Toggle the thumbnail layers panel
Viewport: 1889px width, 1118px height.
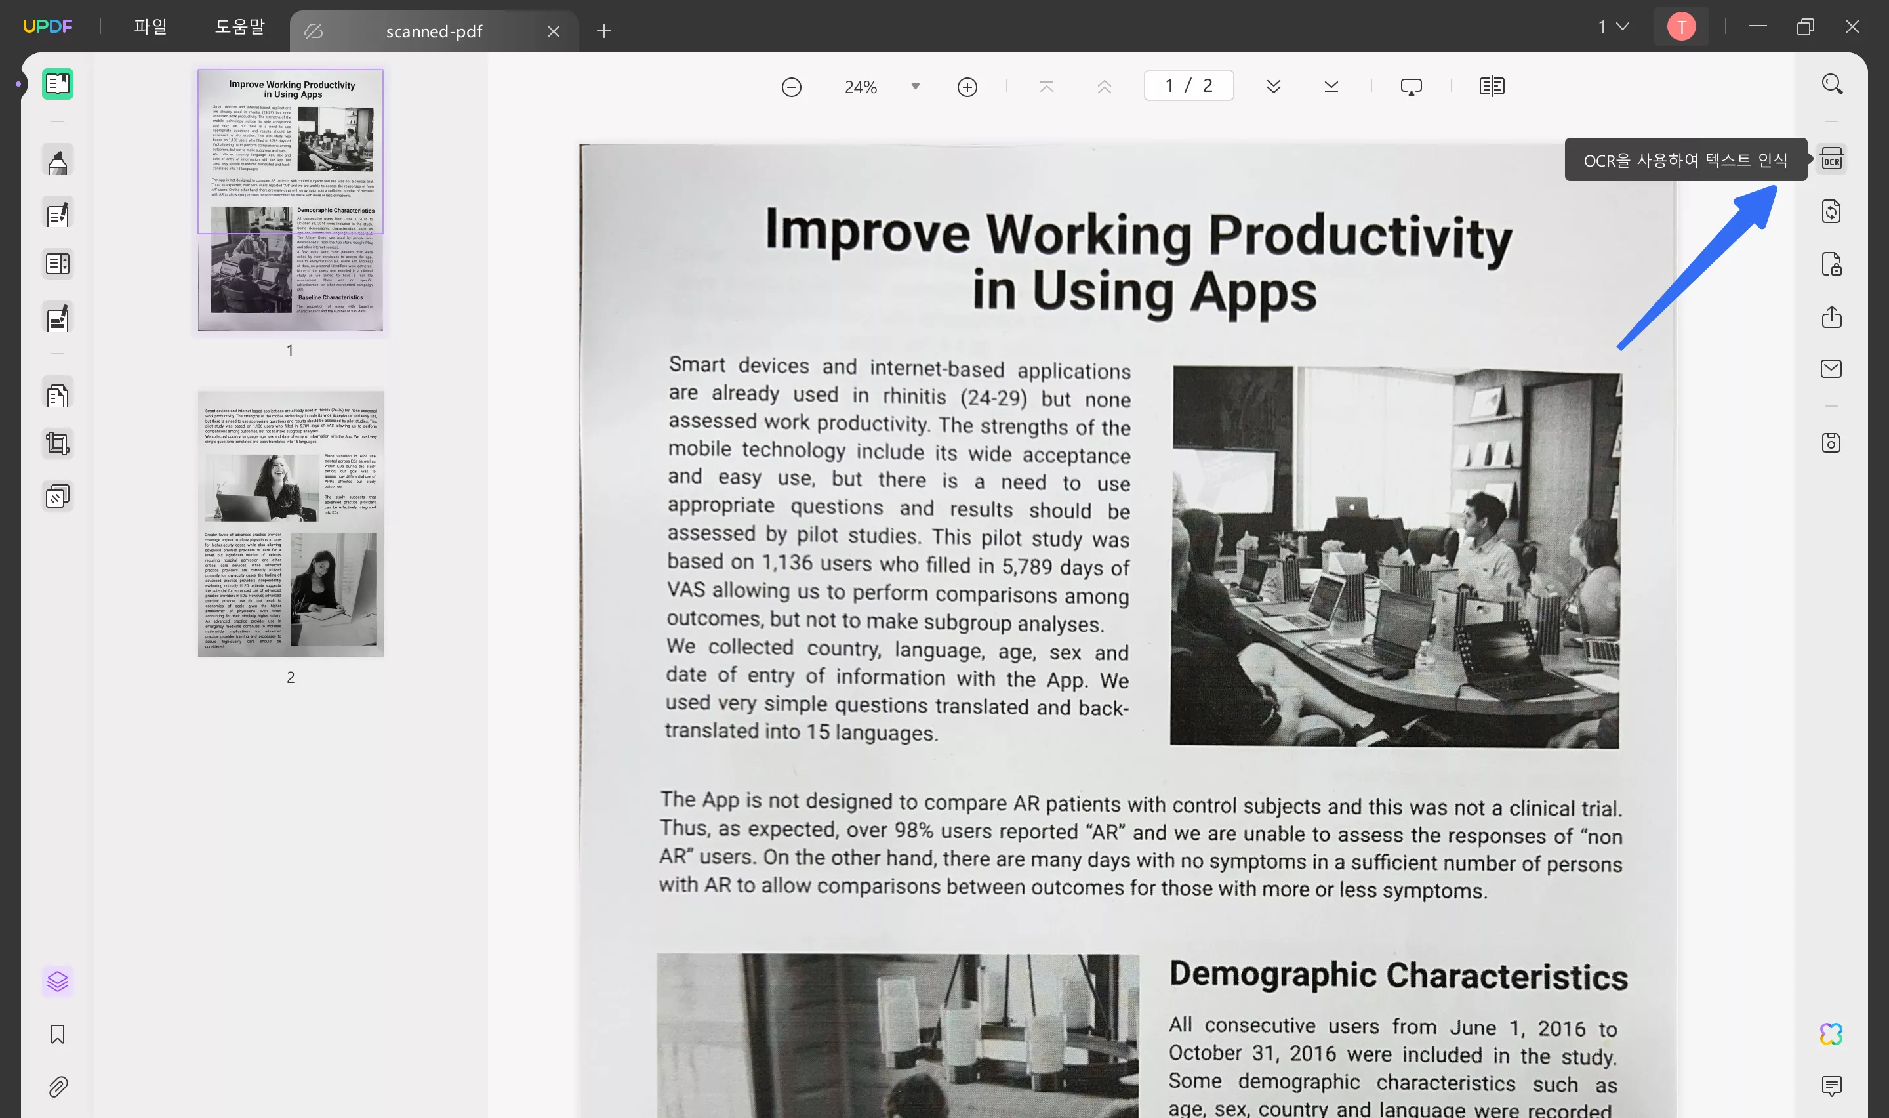click(58, 981)
